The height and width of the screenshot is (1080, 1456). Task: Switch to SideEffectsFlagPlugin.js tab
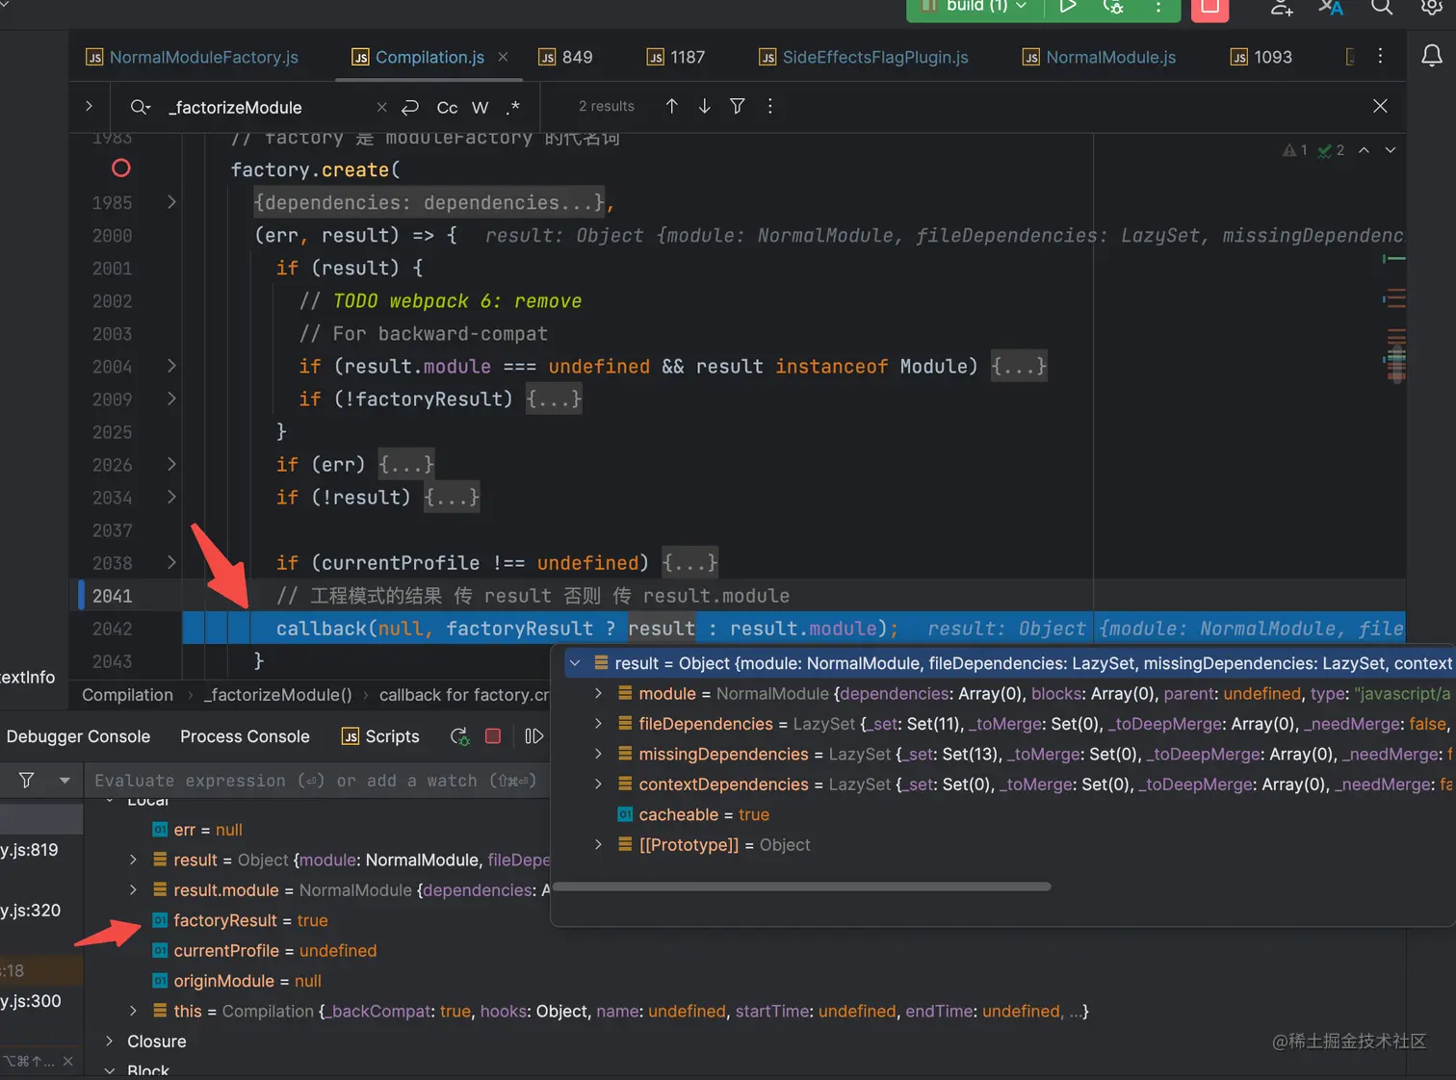tap(864, 57)
